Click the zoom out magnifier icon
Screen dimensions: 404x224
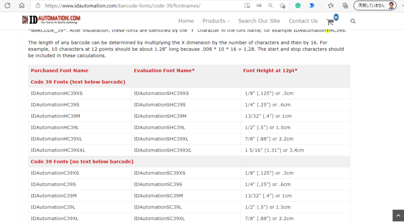[x=271, y=6]
